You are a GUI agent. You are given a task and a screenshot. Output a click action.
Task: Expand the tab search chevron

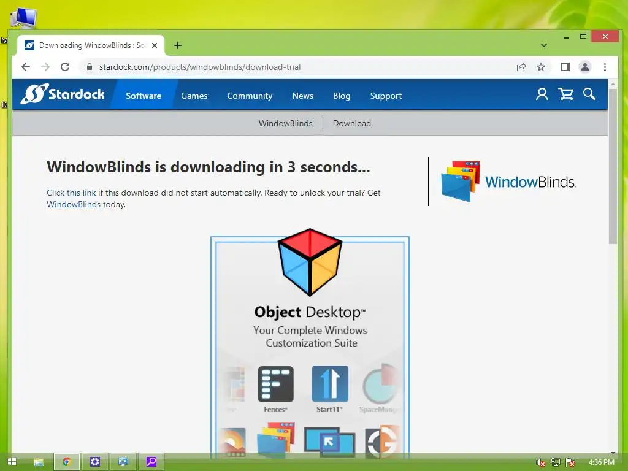point(543,45)
